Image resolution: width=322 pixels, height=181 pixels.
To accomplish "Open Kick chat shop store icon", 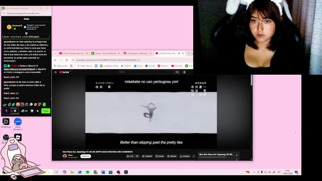I will coord(32,111).
